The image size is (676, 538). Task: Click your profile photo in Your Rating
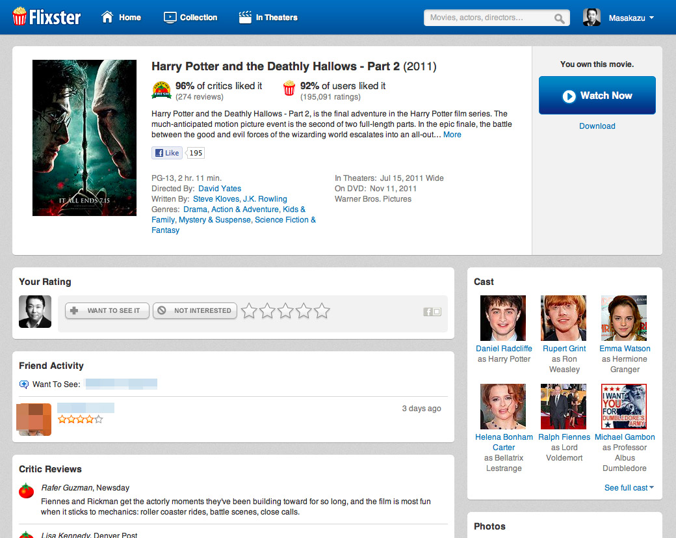pyautogui.click(x=35, y=312)
